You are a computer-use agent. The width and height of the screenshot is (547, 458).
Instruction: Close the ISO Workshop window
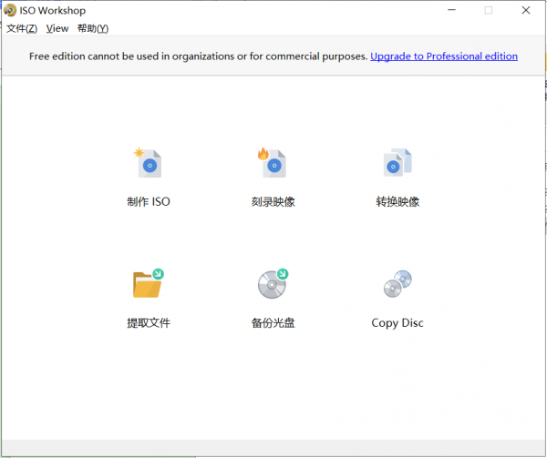tap(526, 10)
